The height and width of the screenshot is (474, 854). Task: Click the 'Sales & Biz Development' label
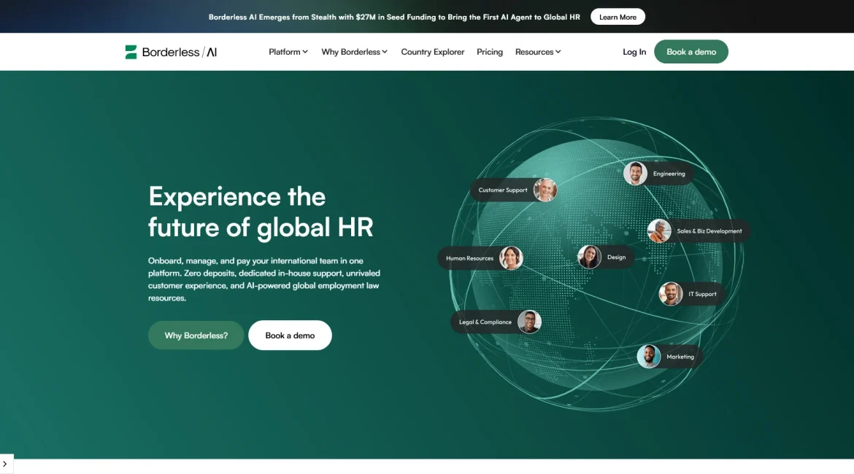coord(709,230)
